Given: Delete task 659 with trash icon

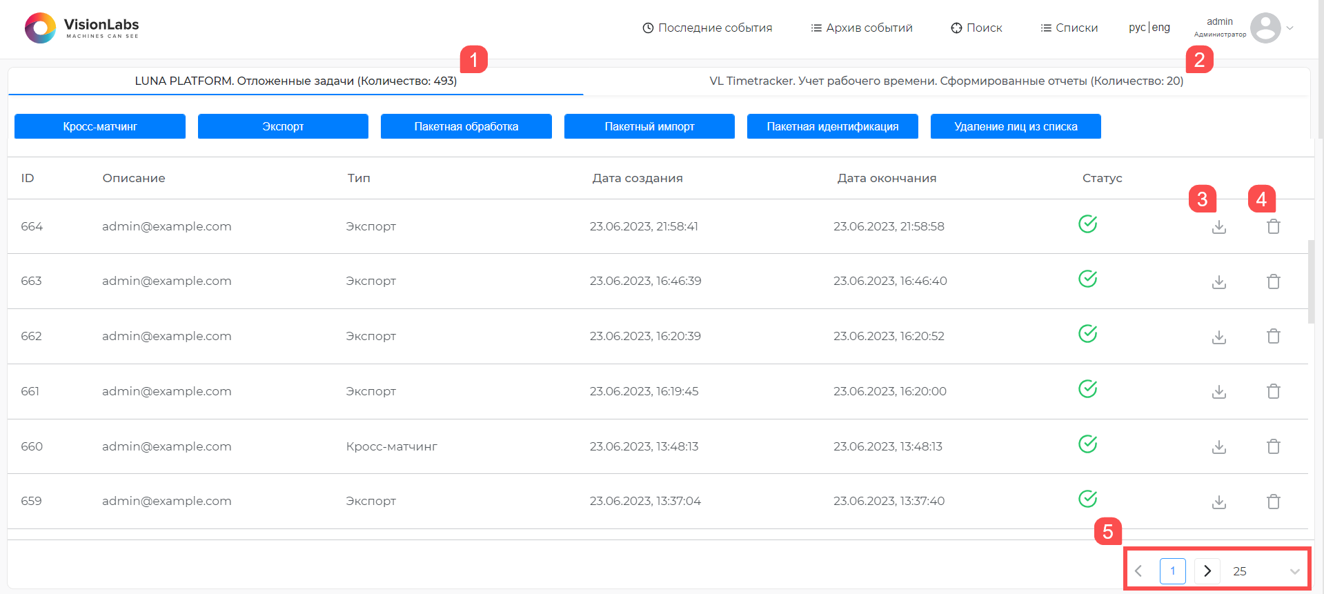Looking at the screenshot, I should (x=1274, y=502).
